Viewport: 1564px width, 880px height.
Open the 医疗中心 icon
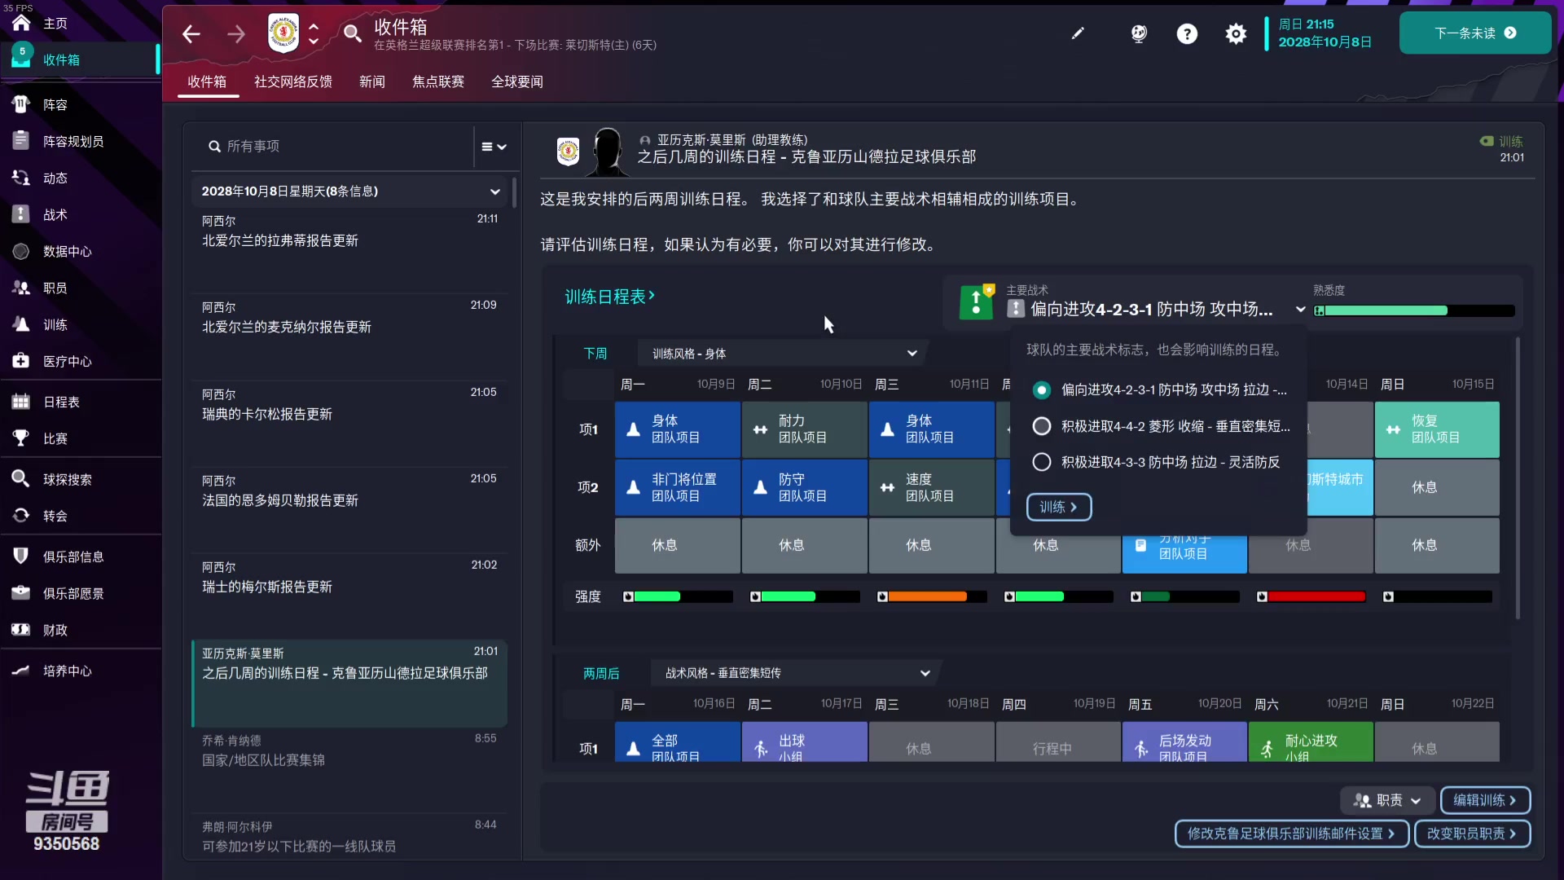click(x=21, y=361)
